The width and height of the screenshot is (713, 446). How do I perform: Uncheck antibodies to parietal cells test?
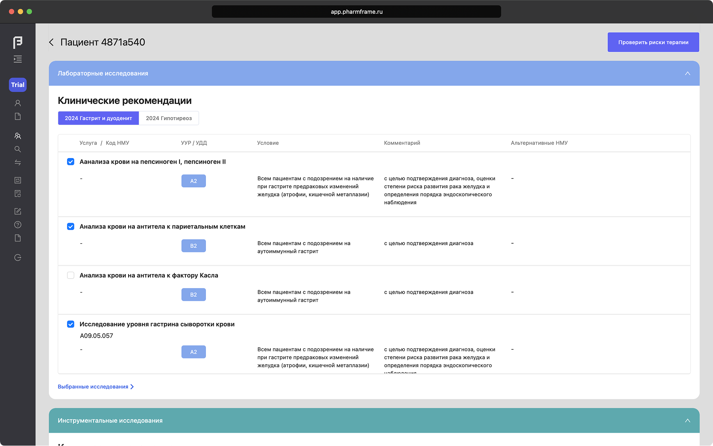[x=71, y=227]
